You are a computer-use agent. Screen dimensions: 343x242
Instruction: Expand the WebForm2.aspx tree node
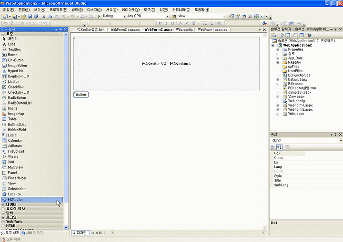pyautogui.click(x=278, y=110)
